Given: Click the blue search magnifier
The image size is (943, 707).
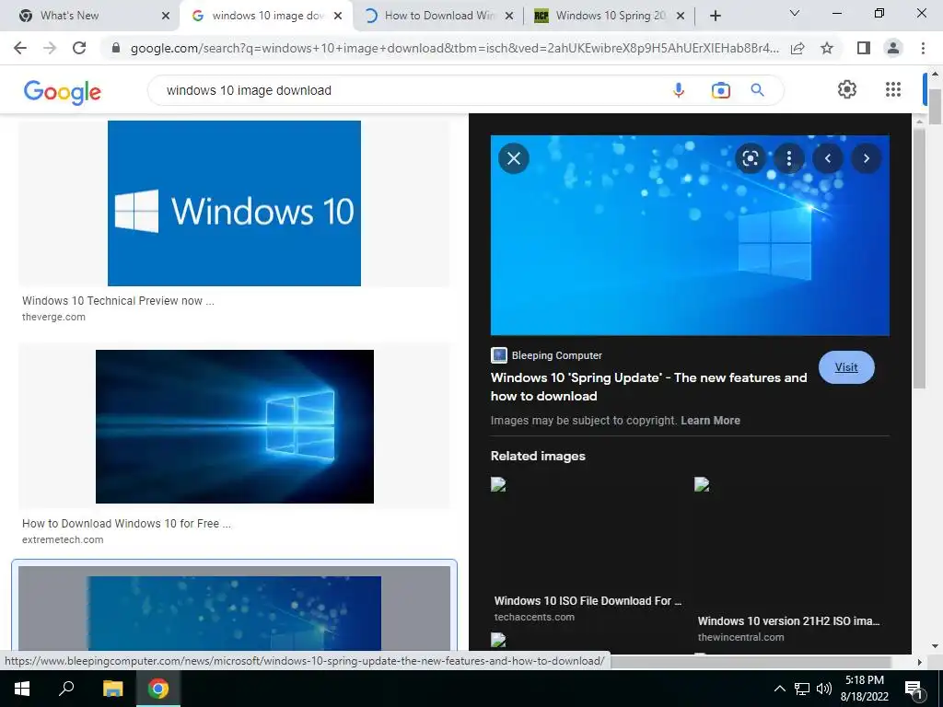Looking at the screenshot, I should click(758, 90).
